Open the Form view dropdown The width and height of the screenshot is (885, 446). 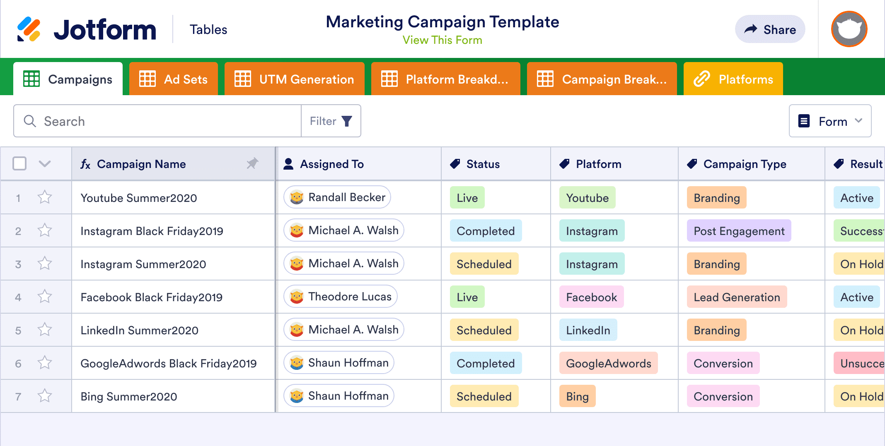coord(830,121)
